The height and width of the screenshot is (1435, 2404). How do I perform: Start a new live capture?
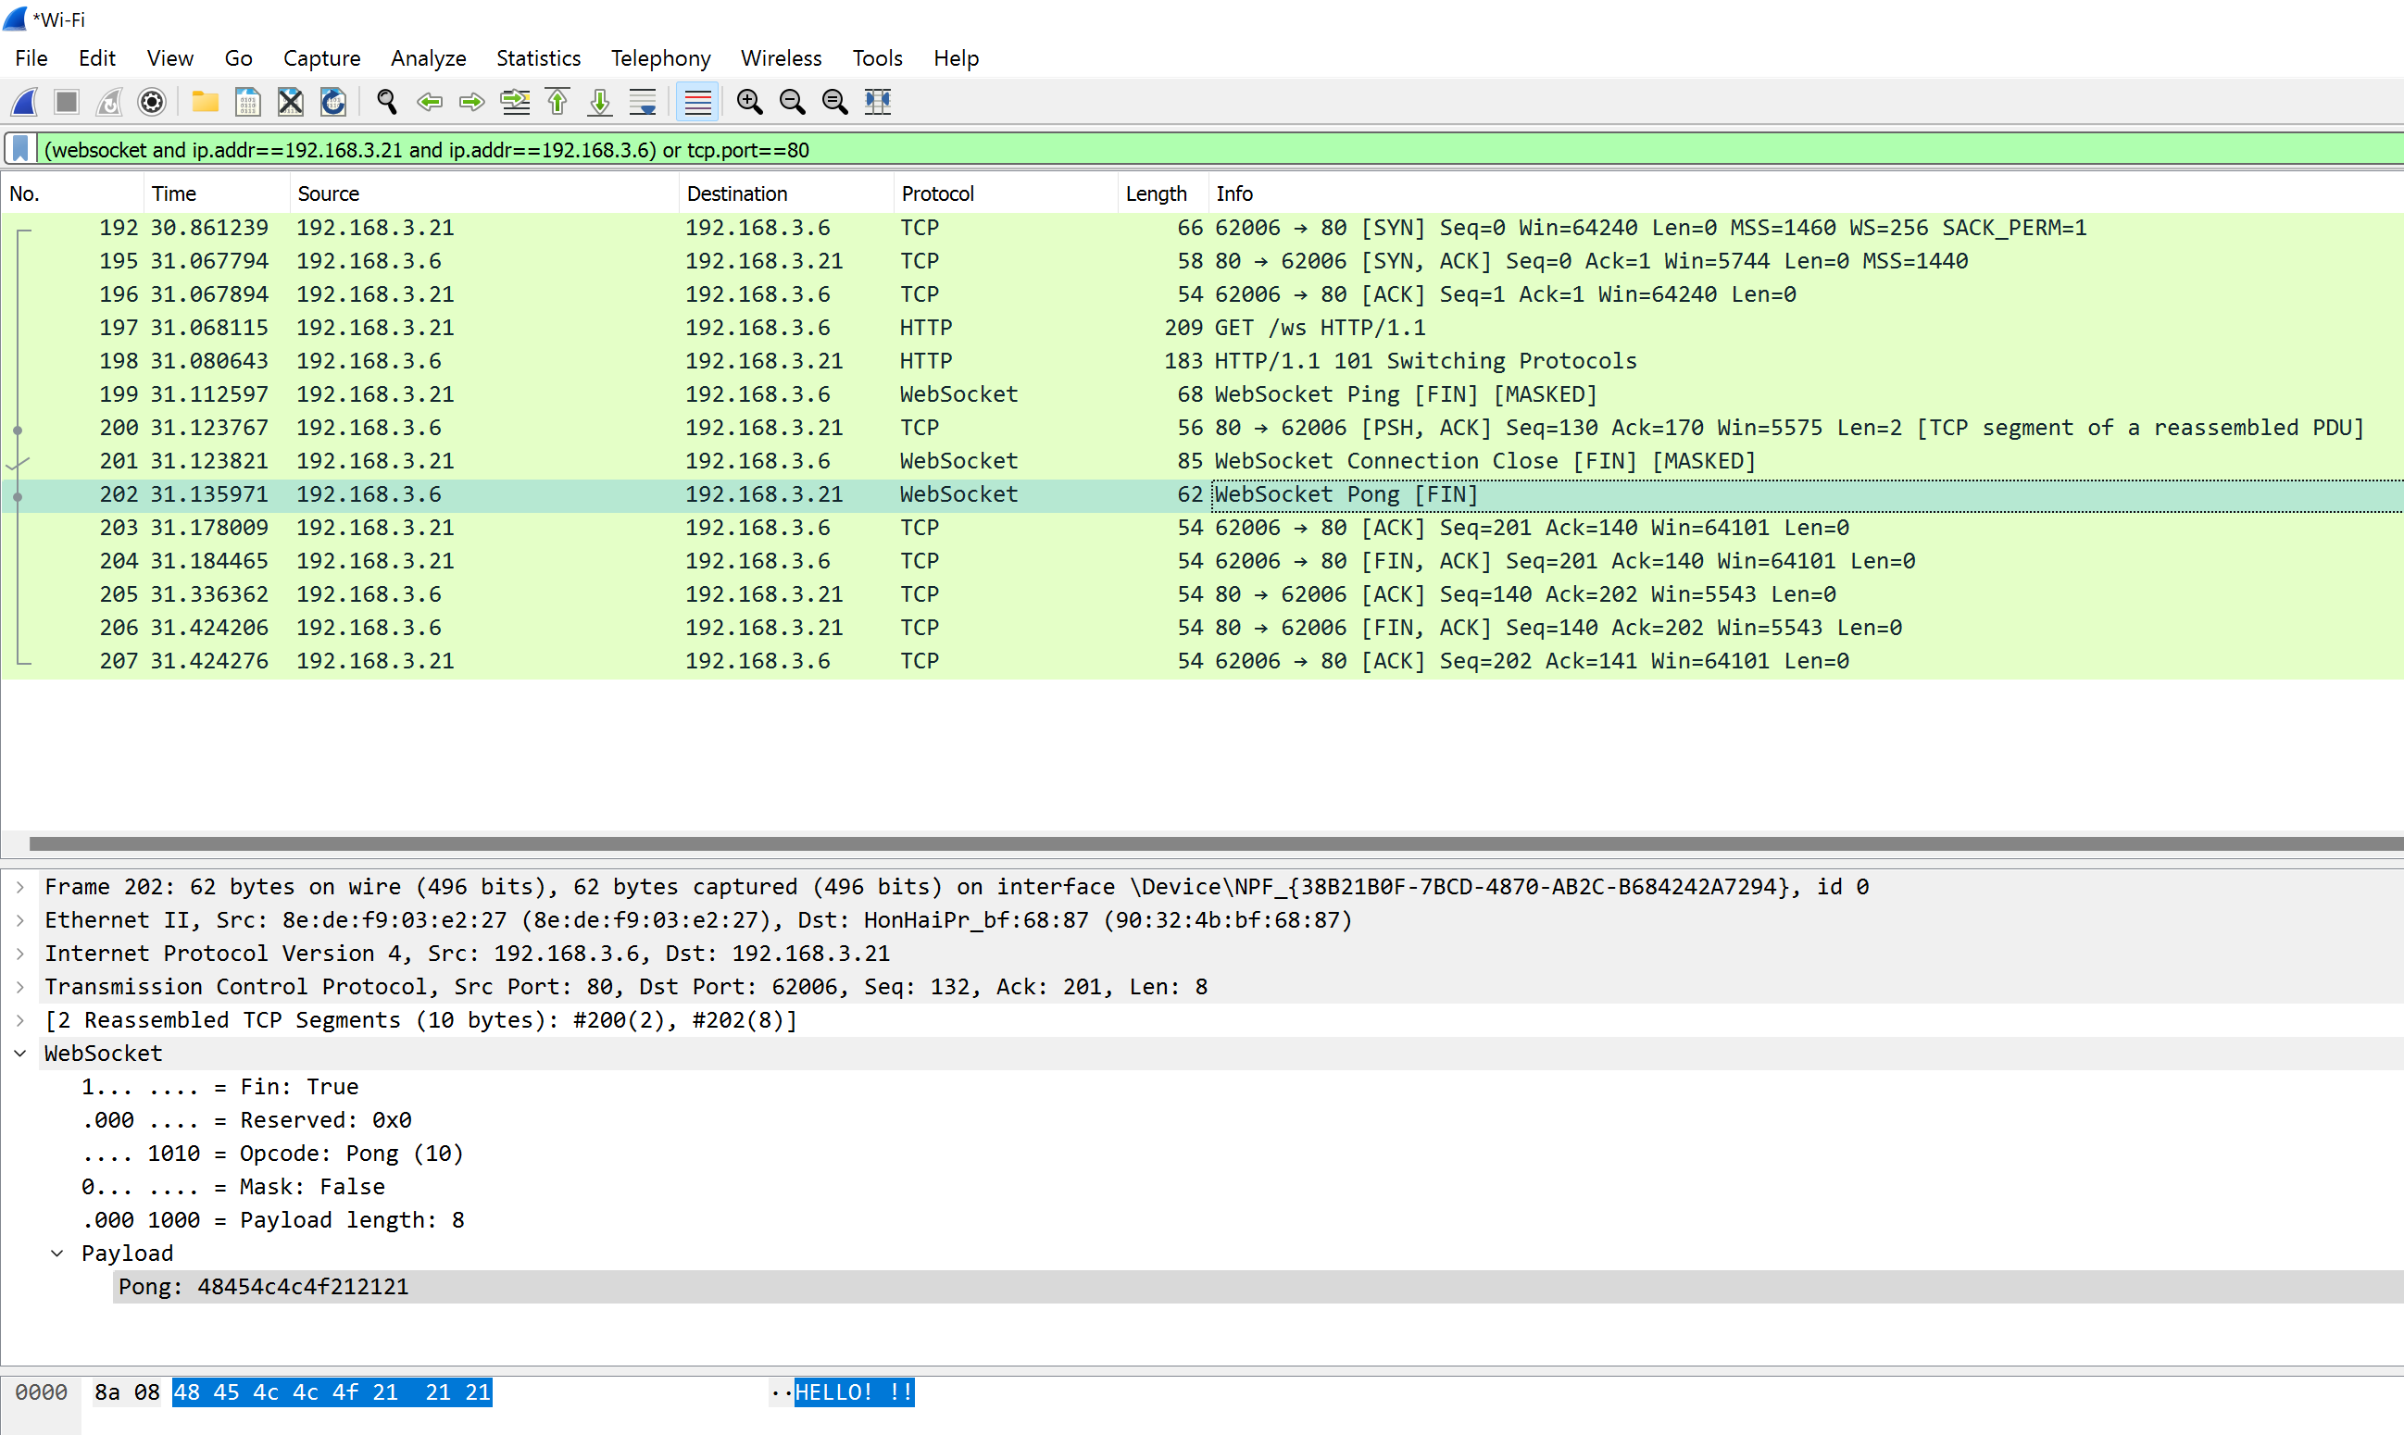[23, 102]
